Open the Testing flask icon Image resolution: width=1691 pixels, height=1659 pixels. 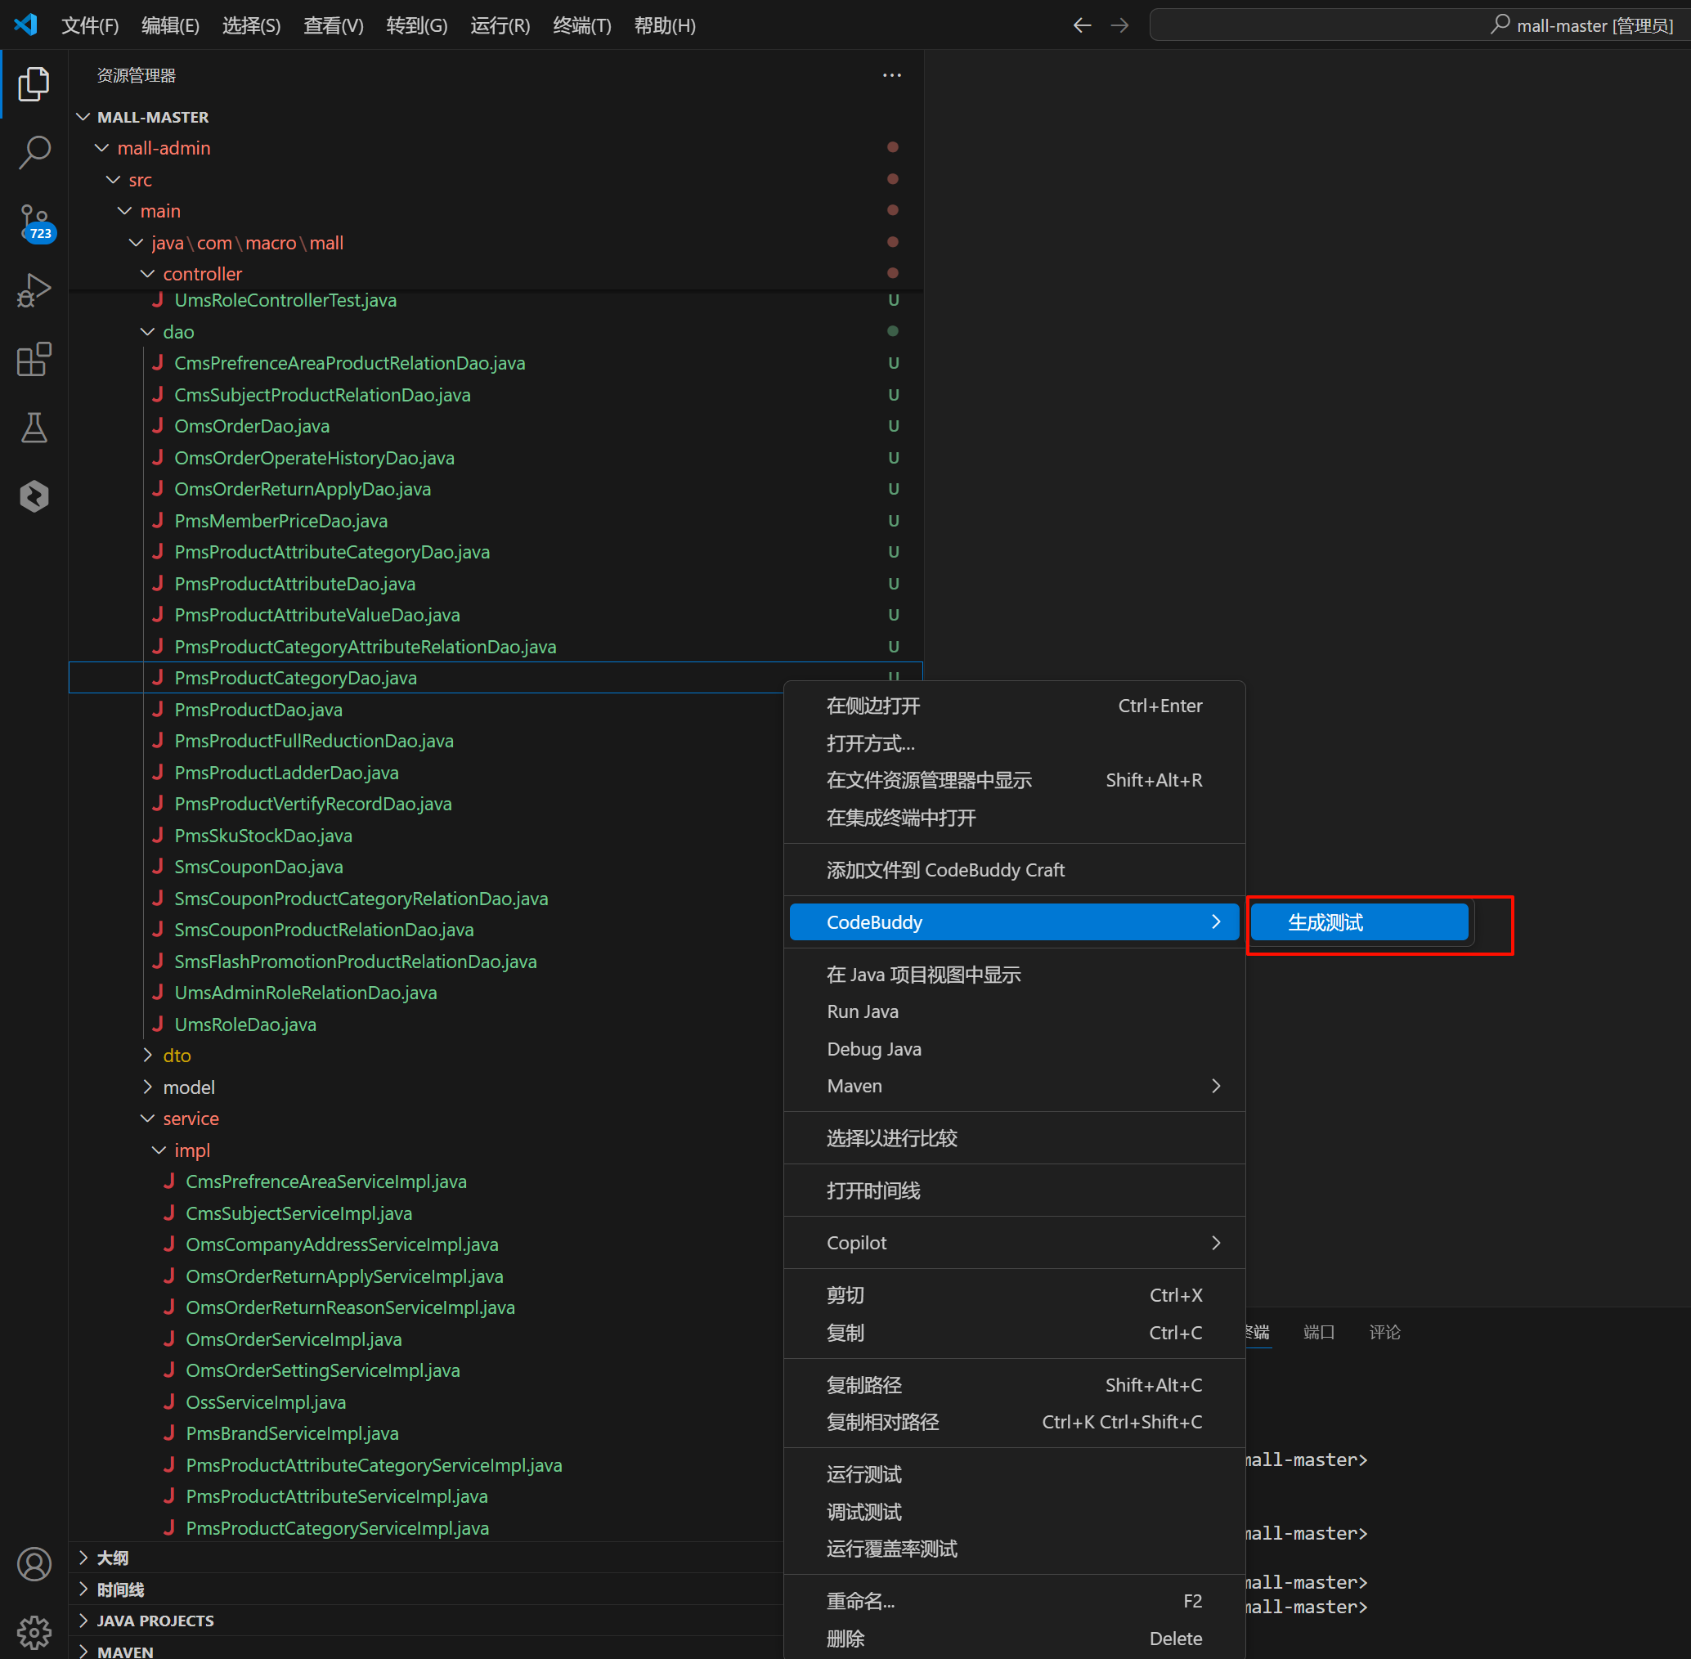[x=34, y=428]
